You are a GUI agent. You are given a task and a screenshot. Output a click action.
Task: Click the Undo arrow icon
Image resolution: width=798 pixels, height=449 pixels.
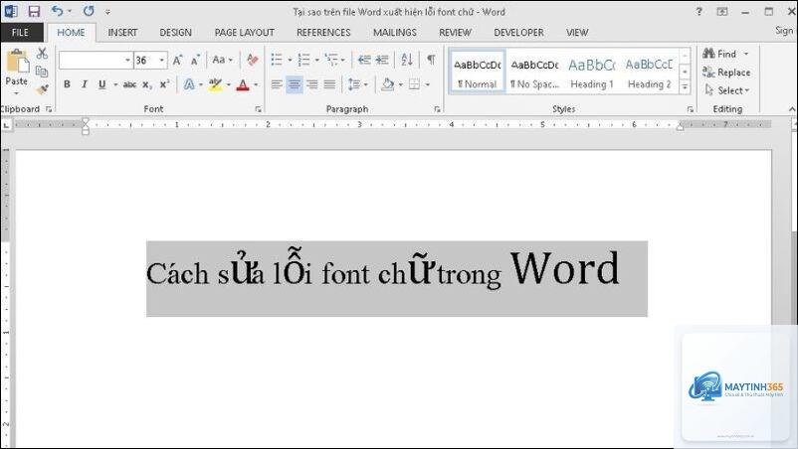[x=58, y=11]
